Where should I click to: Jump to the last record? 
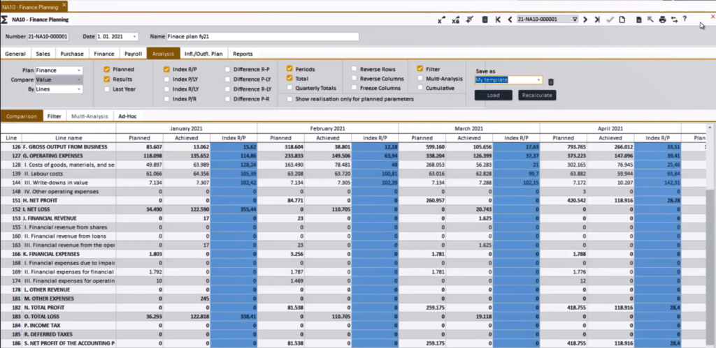[597, 20]
